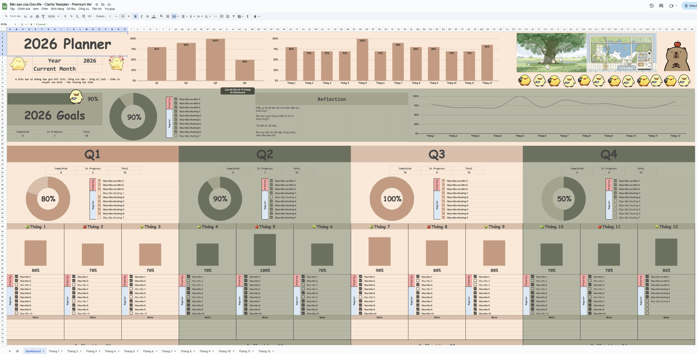The width and height of the screenshot is (697, 354).
Task: Open the functions sigma icon
Action: [x=247, y=16]
